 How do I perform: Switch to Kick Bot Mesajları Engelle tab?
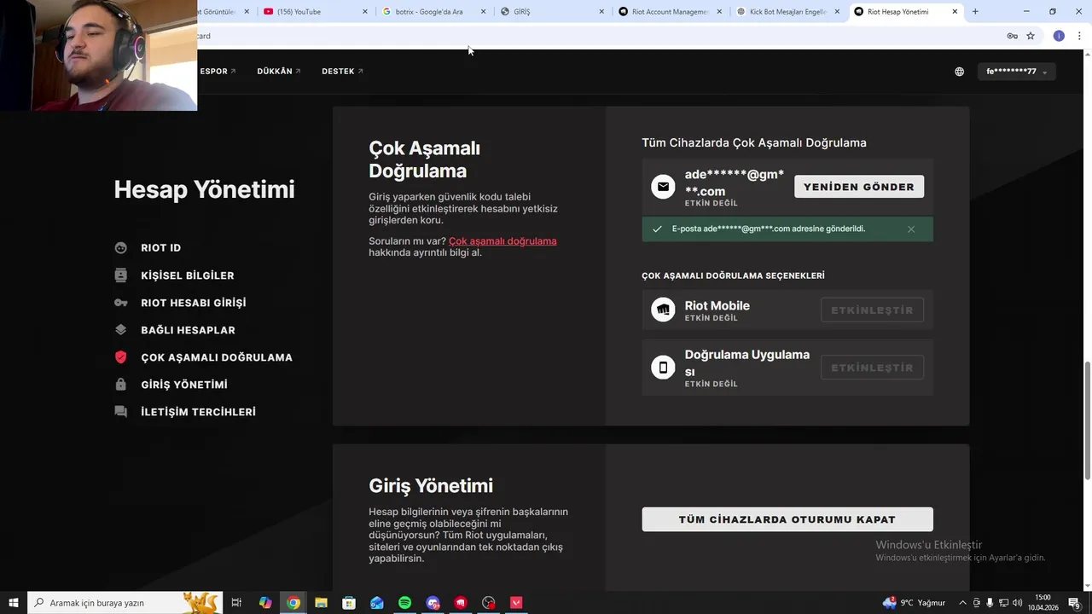(x=787, y=12)
